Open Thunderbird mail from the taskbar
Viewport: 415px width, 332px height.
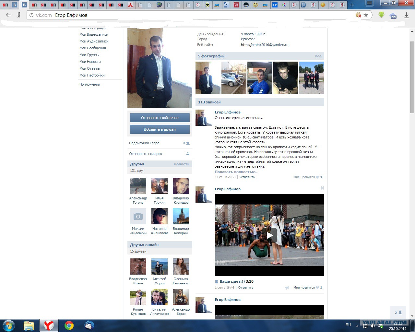[x=89, y=325]
